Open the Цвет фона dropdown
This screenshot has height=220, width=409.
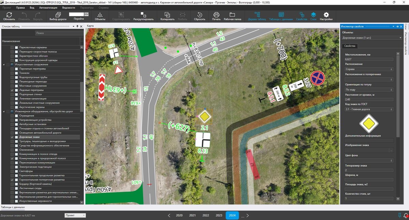(369, 160)
